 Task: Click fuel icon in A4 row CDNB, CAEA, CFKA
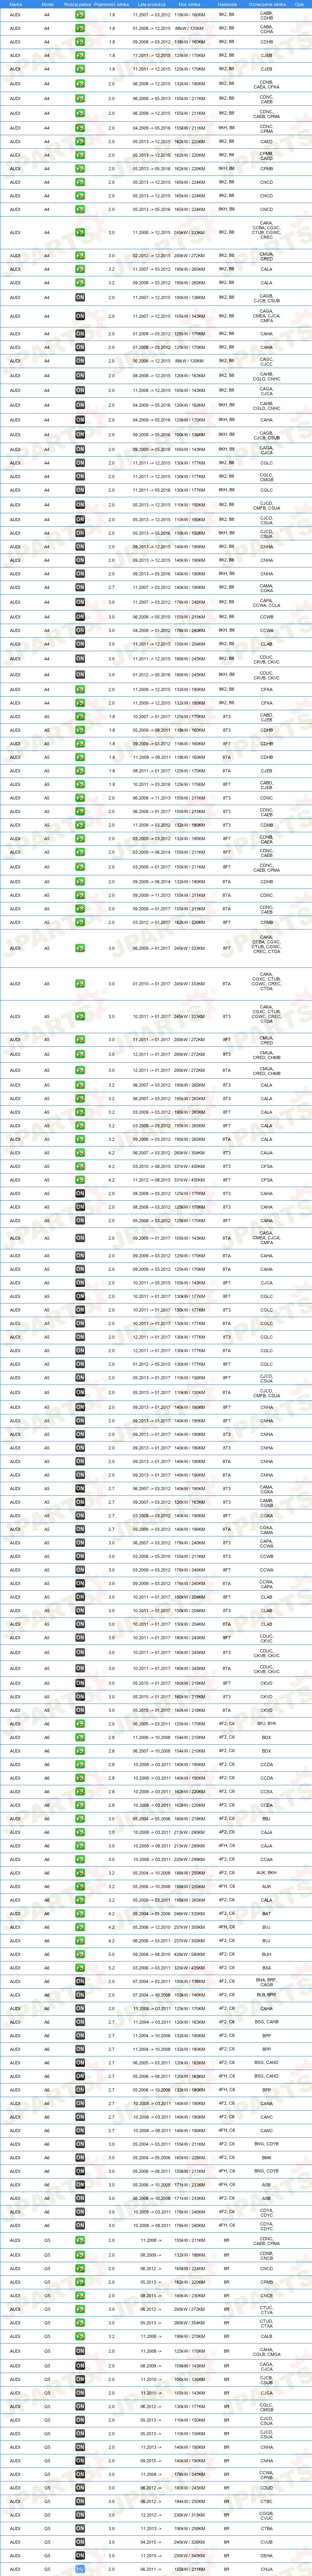coord(80,85)
